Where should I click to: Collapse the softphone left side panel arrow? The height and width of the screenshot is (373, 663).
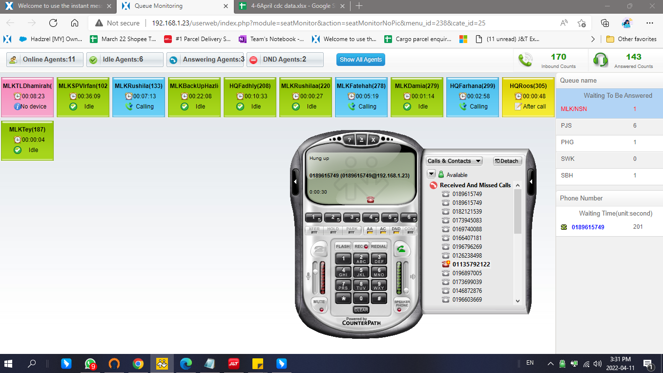[295, 181]
